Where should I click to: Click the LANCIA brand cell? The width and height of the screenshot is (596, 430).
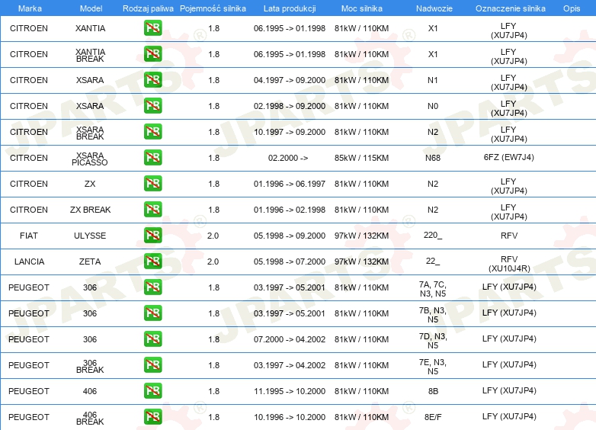coord(29,262)
